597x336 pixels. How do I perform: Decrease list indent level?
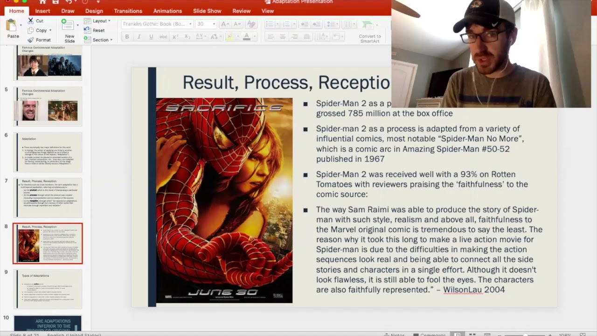(305, 24)
